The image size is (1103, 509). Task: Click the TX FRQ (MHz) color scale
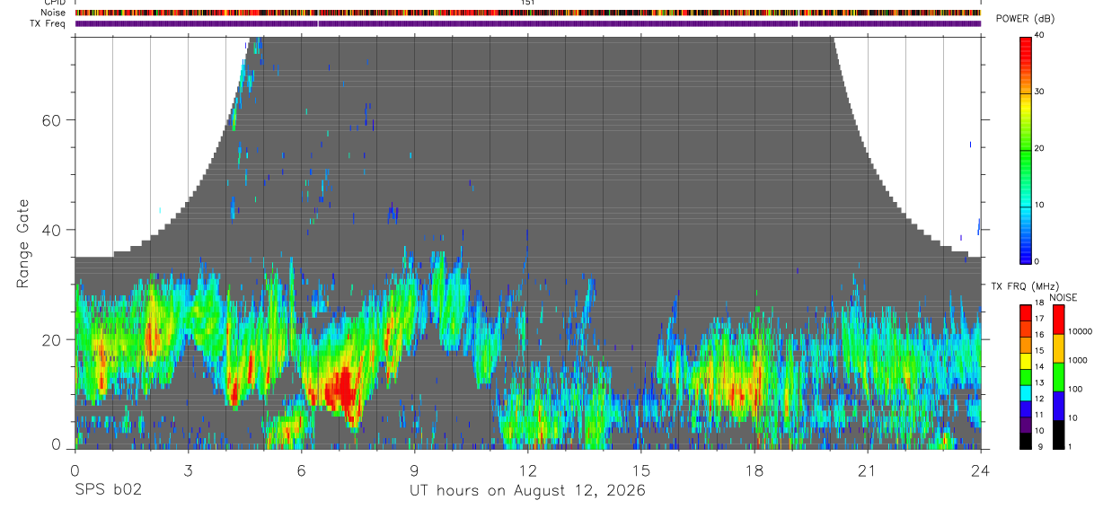click(1026, 376)
